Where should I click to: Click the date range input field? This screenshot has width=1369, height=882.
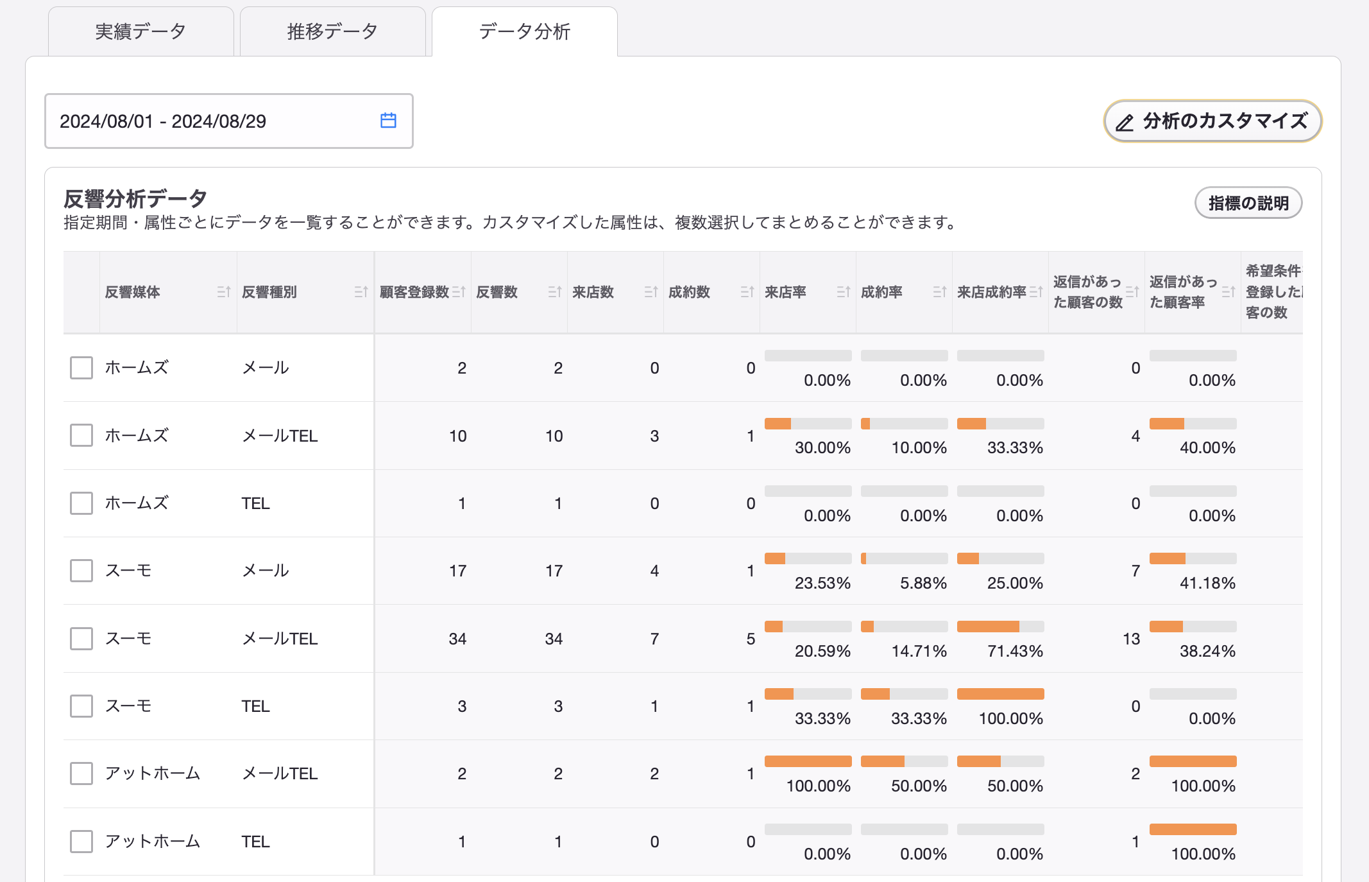pos(229,121)
